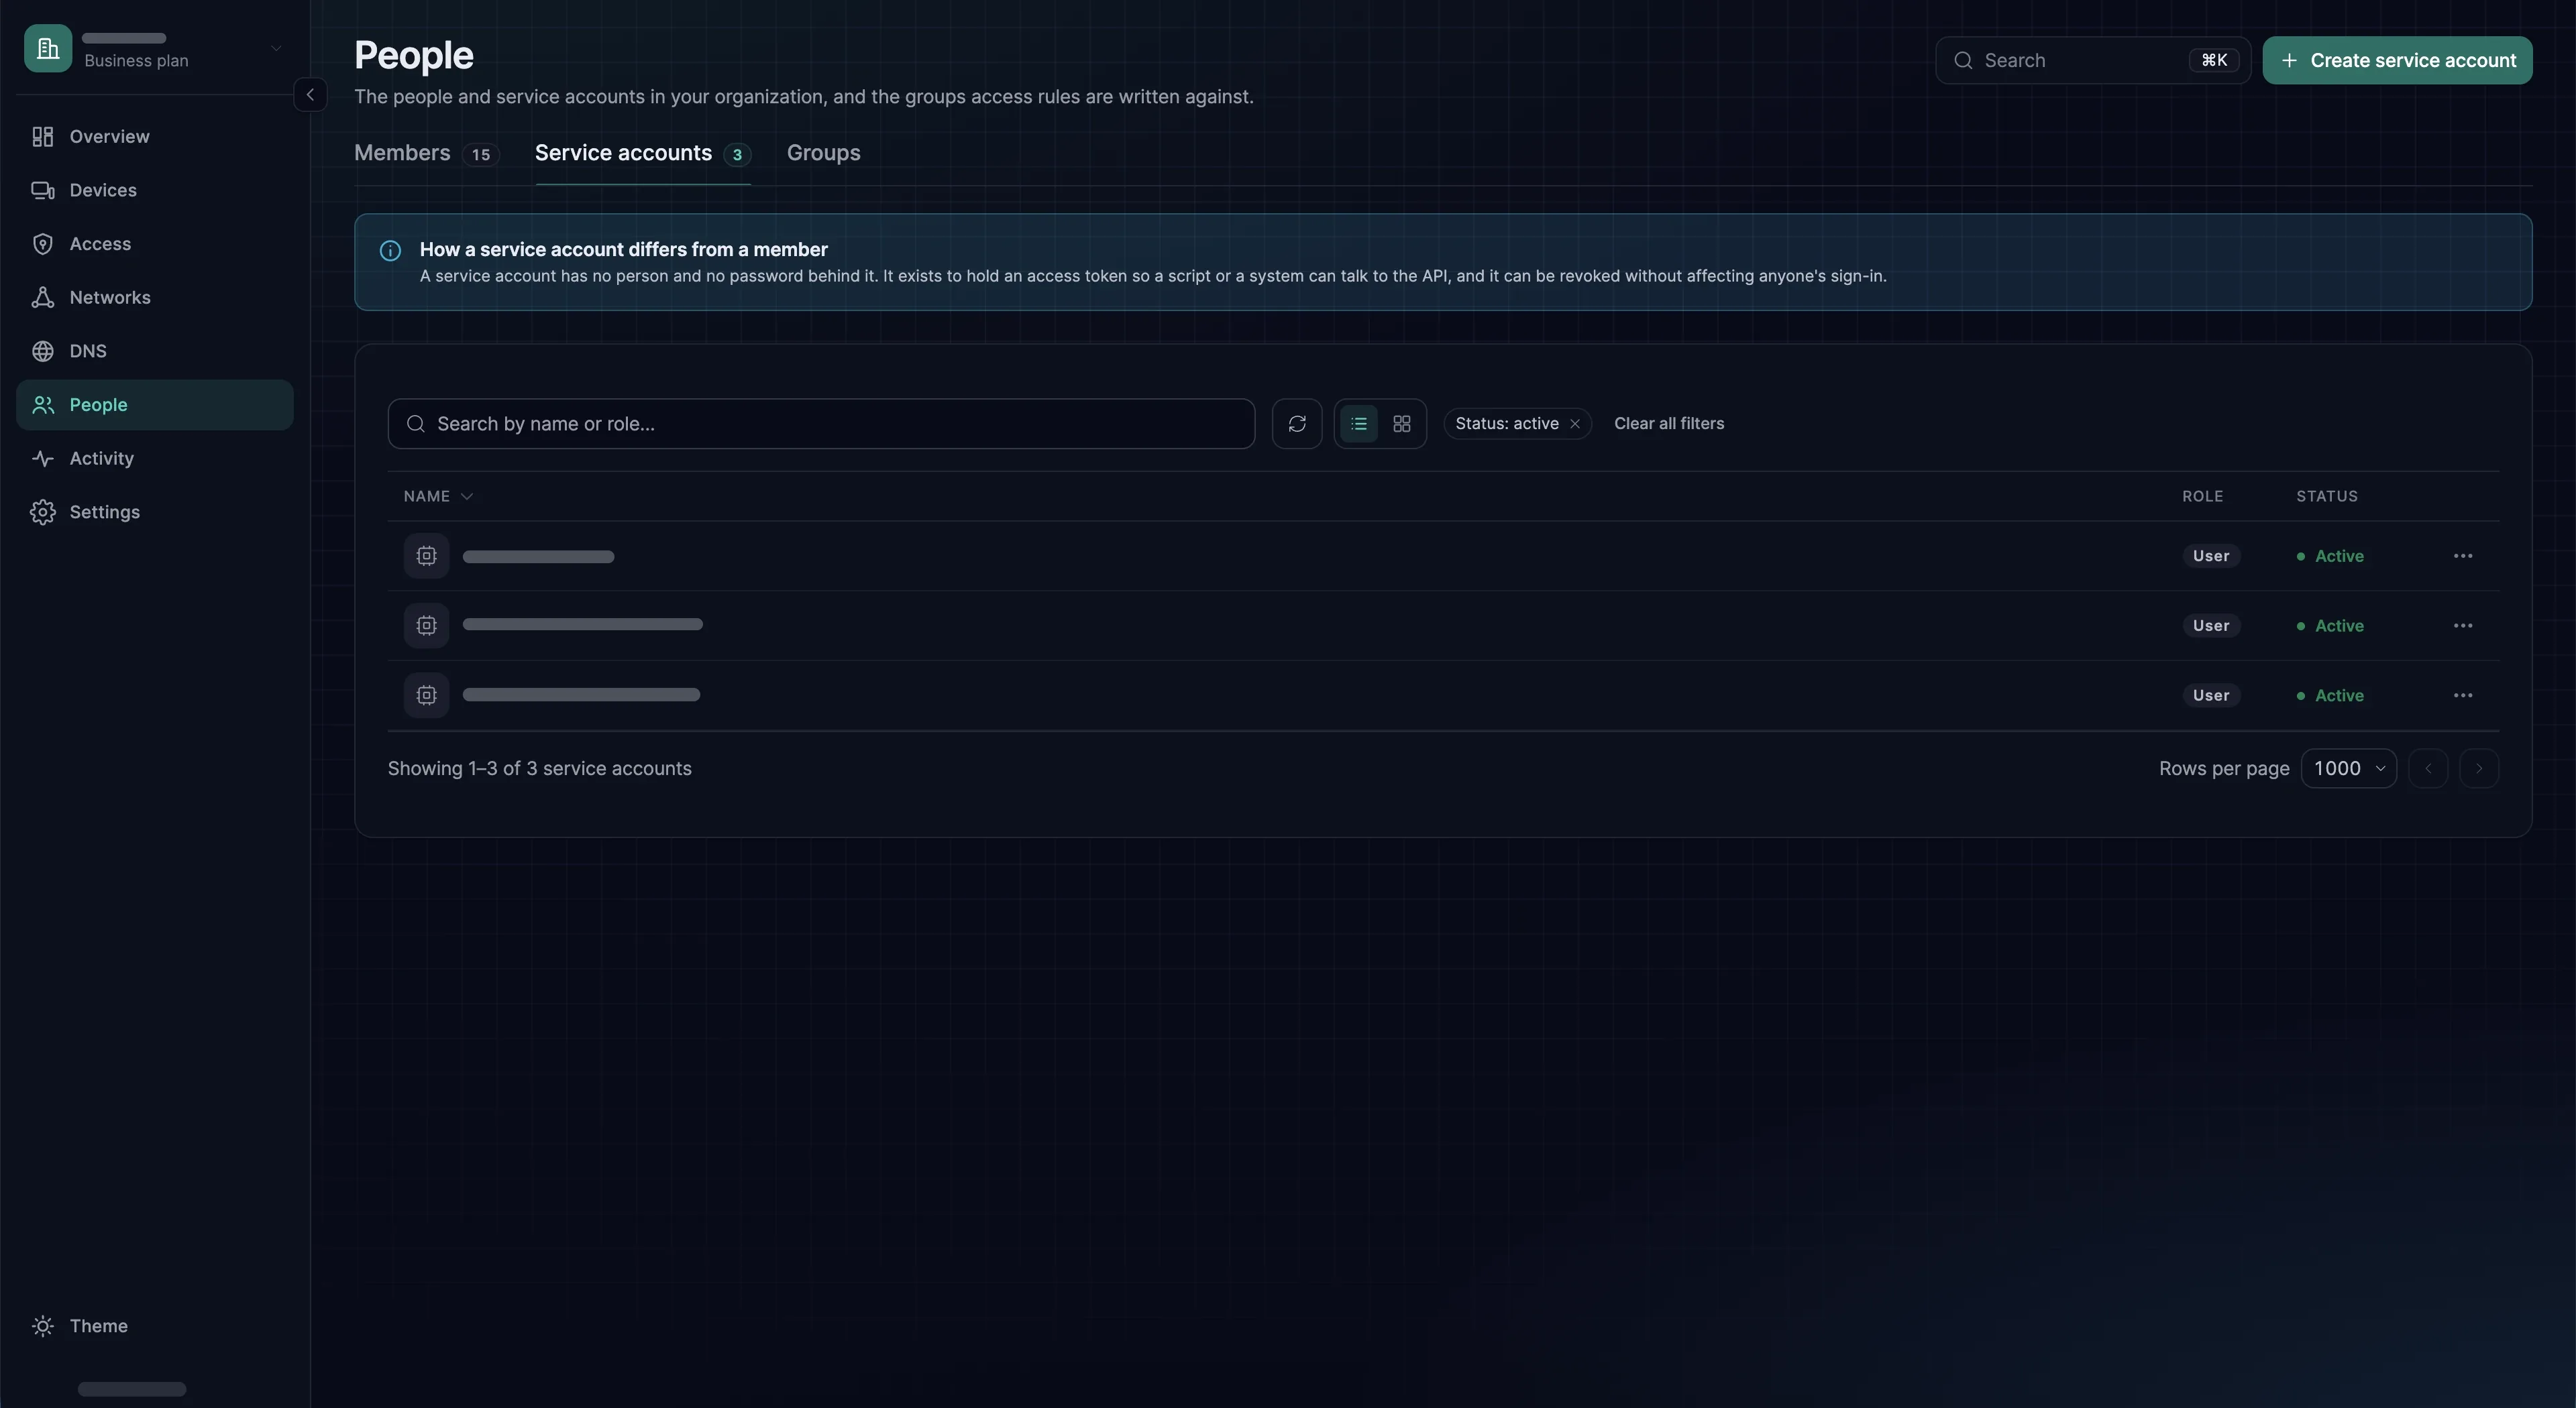Click Clear all filters link
Viewport: 2576px width, 1408px height.
point(1669,424)
